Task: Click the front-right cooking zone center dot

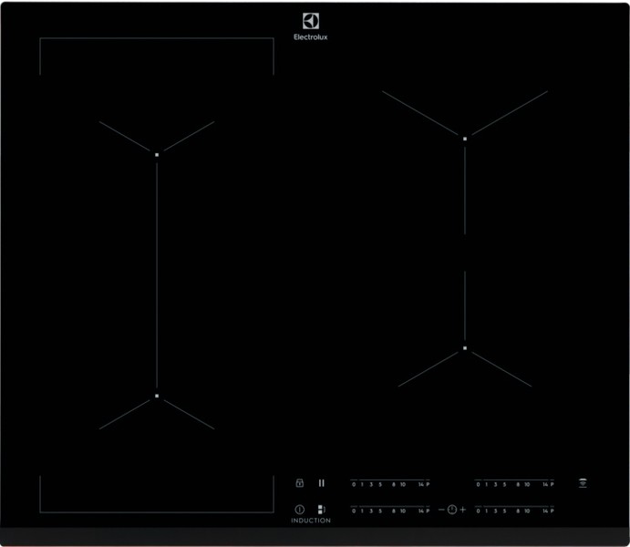Action: [x=465, y=347]
